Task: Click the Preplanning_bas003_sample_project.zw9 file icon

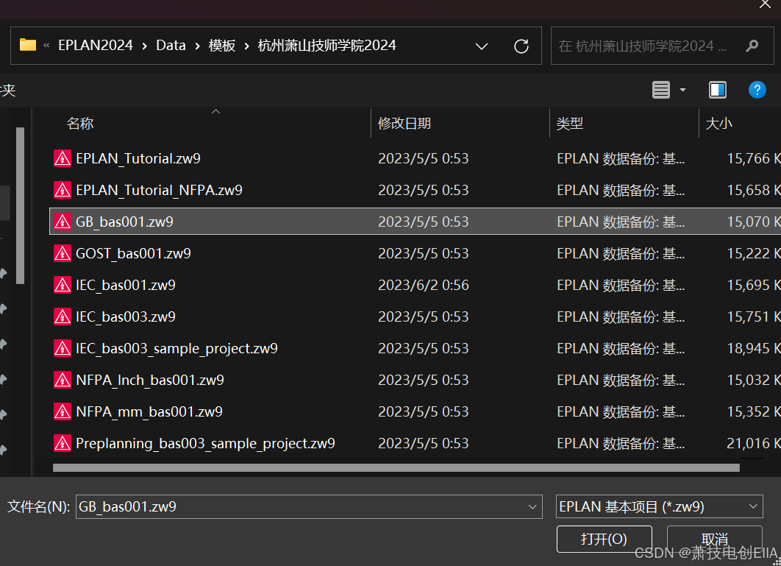Action: pos(63,443)
